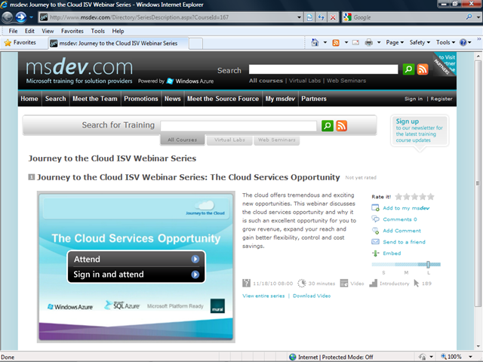Click the Search for Training input field

pyautogui.click(x=238, y=126)
